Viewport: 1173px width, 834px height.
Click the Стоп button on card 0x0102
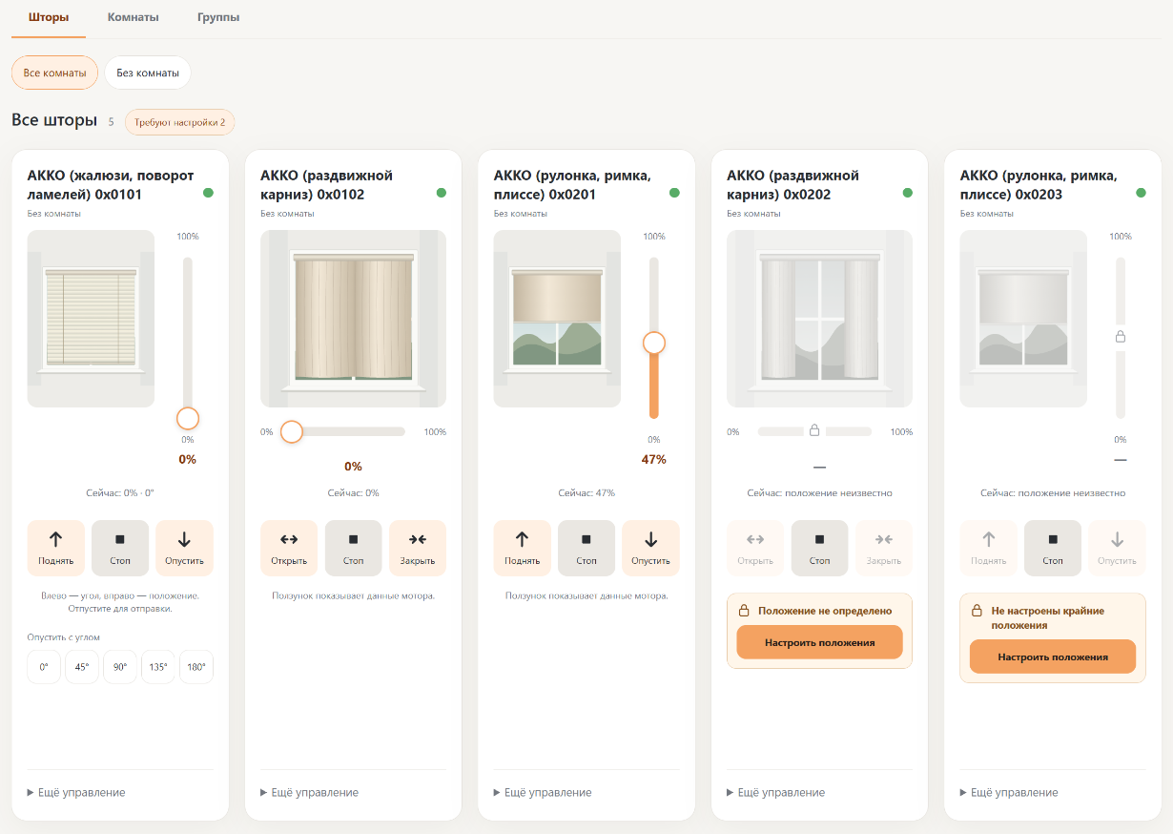pyautogui.click(x=354, y=548)
